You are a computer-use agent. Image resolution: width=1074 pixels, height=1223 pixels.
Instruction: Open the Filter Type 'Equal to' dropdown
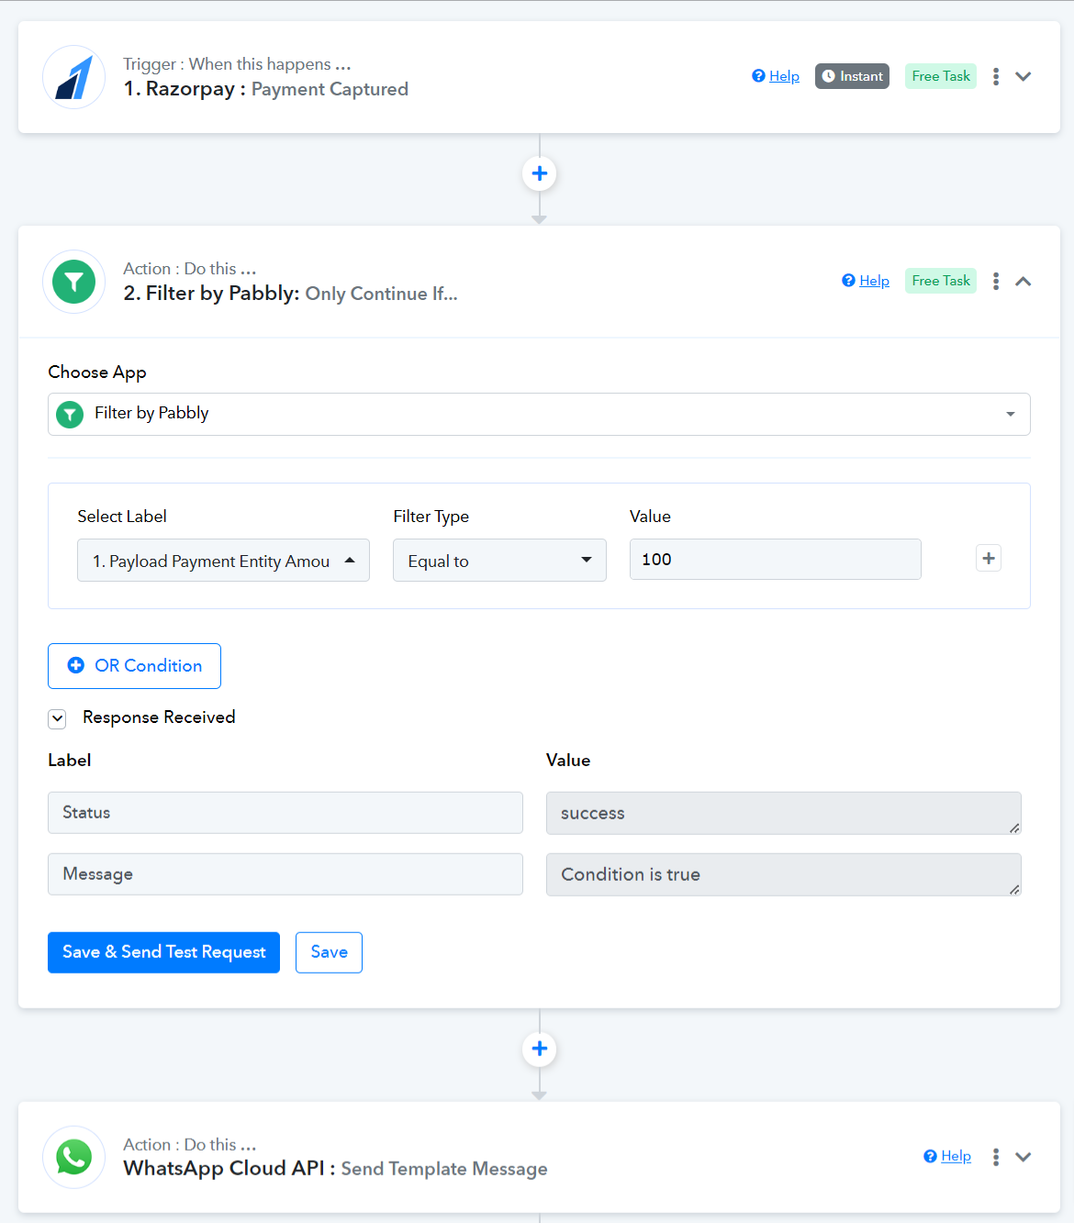click(499, 561)
